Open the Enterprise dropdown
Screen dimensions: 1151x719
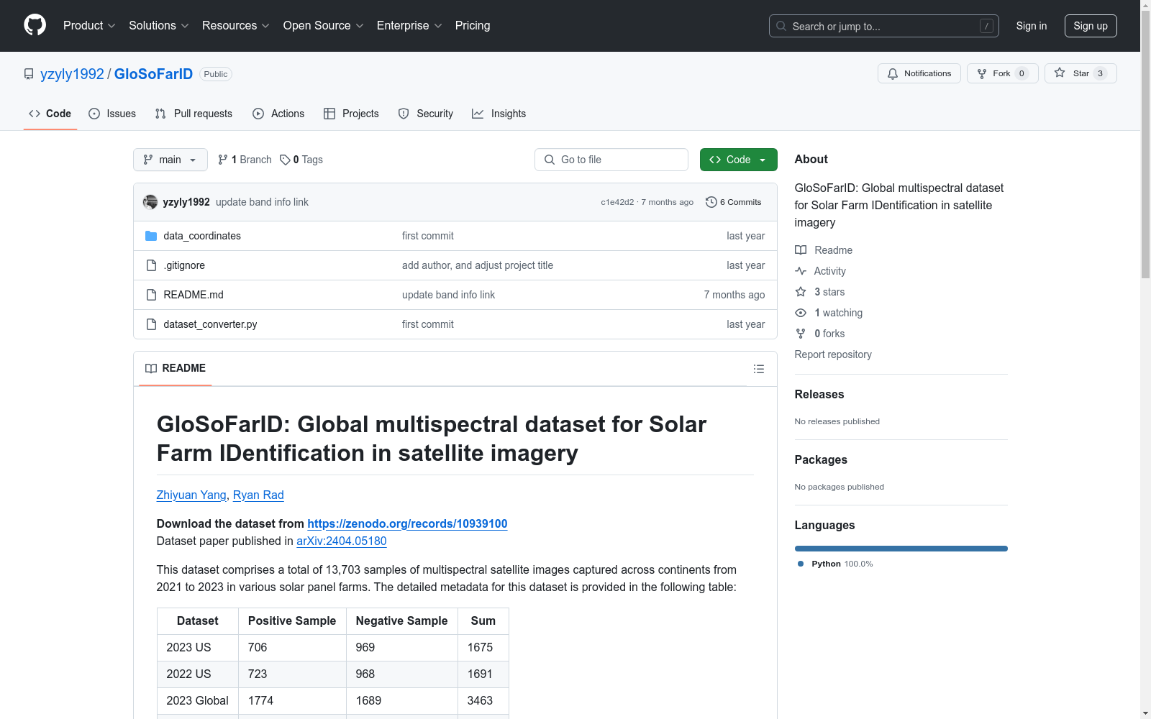point(409,25)
